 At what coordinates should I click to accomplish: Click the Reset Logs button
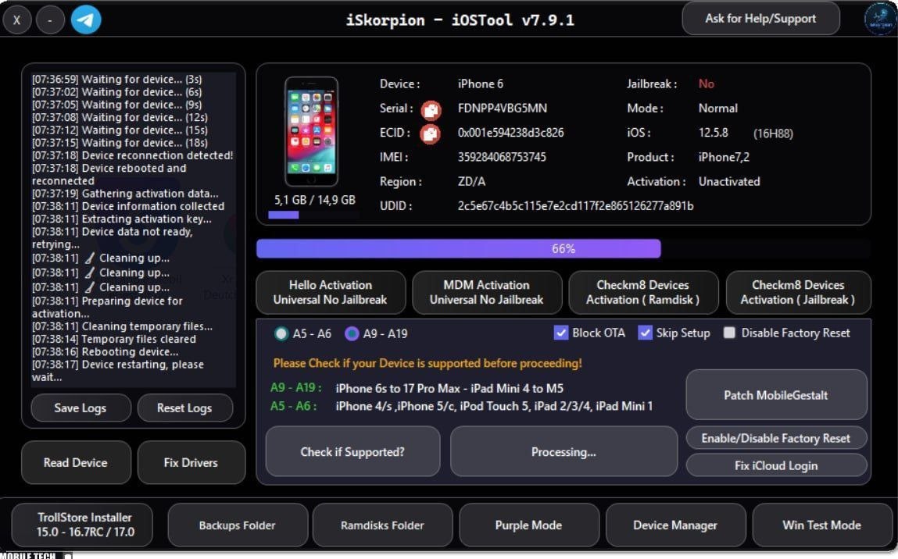185,408
